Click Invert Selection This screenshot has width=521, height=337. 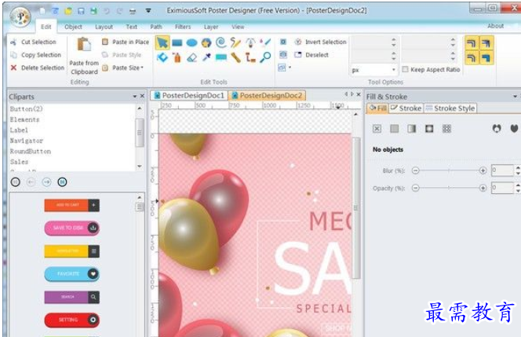tap(321, 42)
